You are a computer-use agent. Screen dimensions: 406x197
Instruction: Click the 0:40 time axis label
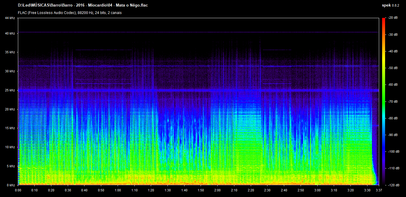[84, 190]
